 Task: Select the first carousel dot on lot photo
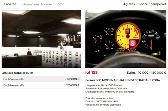click(x=108, y=64)
